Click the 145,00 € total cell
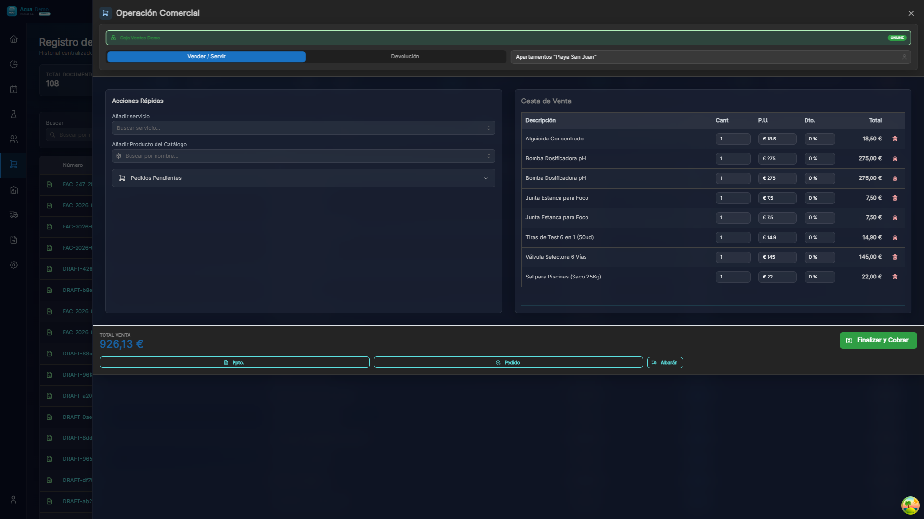This screenshot has width=924, height=519. point(870,257)
